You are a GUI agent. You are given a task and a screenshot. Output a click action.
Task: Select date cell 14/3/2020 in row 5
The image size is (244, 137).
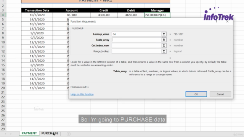37,19
